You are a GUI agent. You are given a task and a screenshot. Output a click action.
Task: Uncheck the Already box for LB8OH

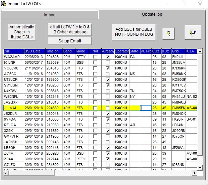[x=108, y=148]
